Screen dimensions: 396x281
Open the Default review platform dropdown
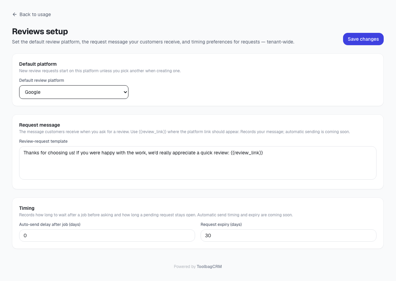click(x=74, y=92)
